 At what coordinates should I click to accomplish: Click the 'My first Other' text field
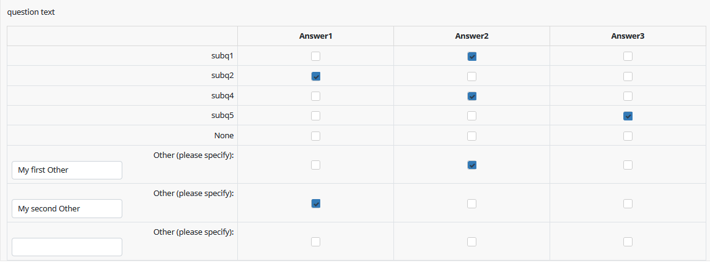point(67,170)
